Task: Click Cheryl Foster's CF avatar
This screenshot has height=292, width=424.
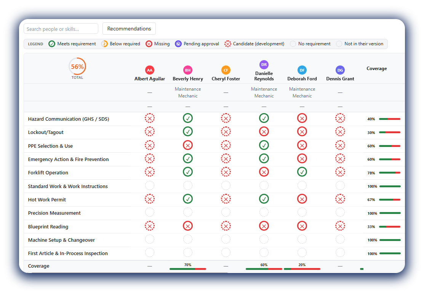Action: pyautogui.click(x=226, y=70)
